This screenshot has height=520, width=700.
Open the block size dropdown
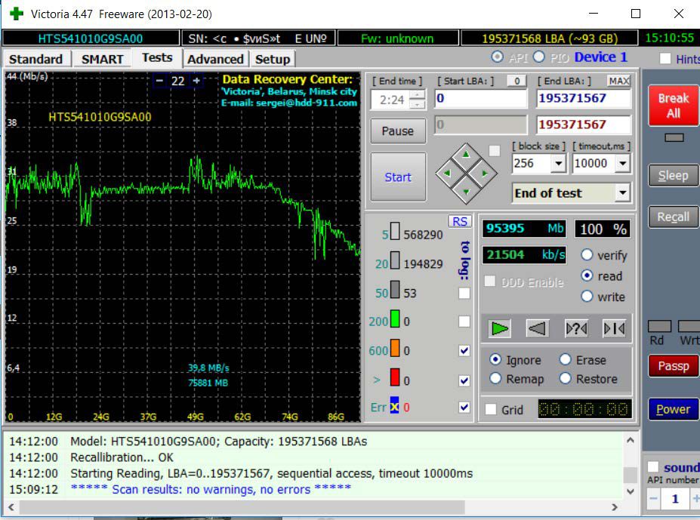558,163
